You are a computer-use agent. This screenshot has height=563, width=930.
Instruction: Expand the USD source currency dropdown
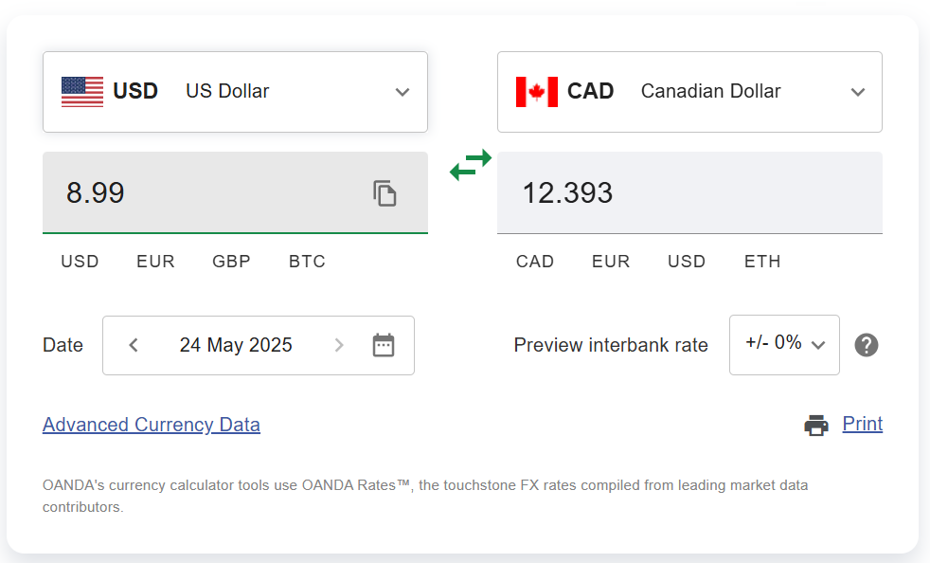tap(402, 92)
